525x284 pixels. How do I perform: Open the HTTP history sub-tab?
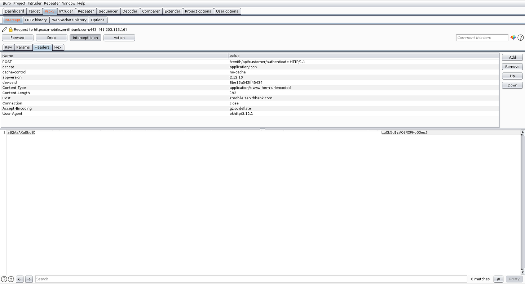(x=36, y=20)
